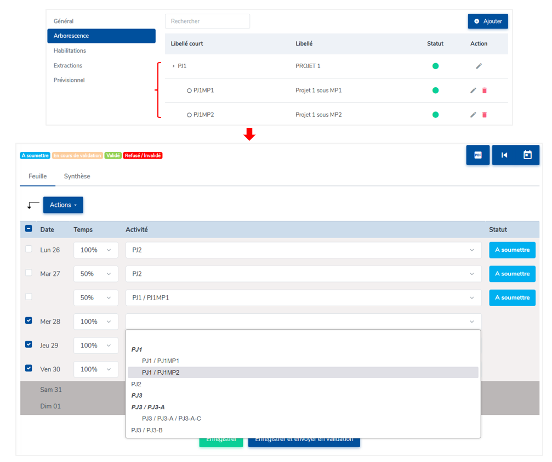Delete PJ1MP1 using the red trash icon
Image resolution: width=552 pixels, height=462 pixels.
(485, 91)
